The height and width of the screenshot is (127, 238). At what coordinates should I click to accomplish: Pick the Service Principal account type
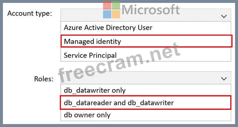click(90, 55)
